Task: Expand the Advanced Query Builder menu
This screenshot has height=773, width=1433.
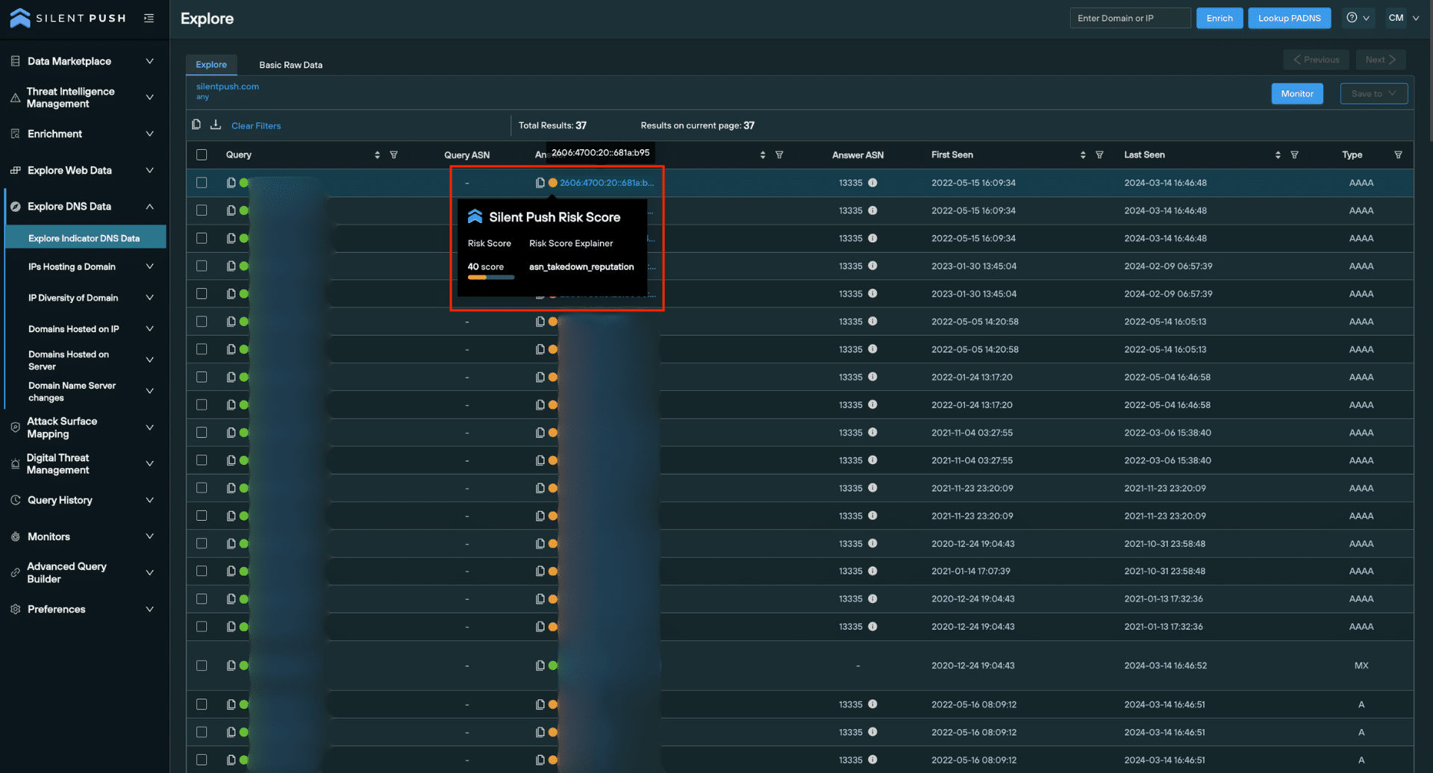Action: pyautogui.click(x=149, y=573)
